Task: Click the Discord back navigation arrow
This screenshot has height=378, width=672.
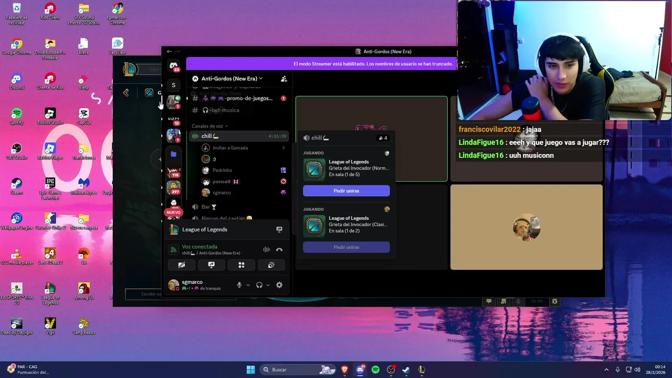Action: pyautogui.click(x=169, y=51)
